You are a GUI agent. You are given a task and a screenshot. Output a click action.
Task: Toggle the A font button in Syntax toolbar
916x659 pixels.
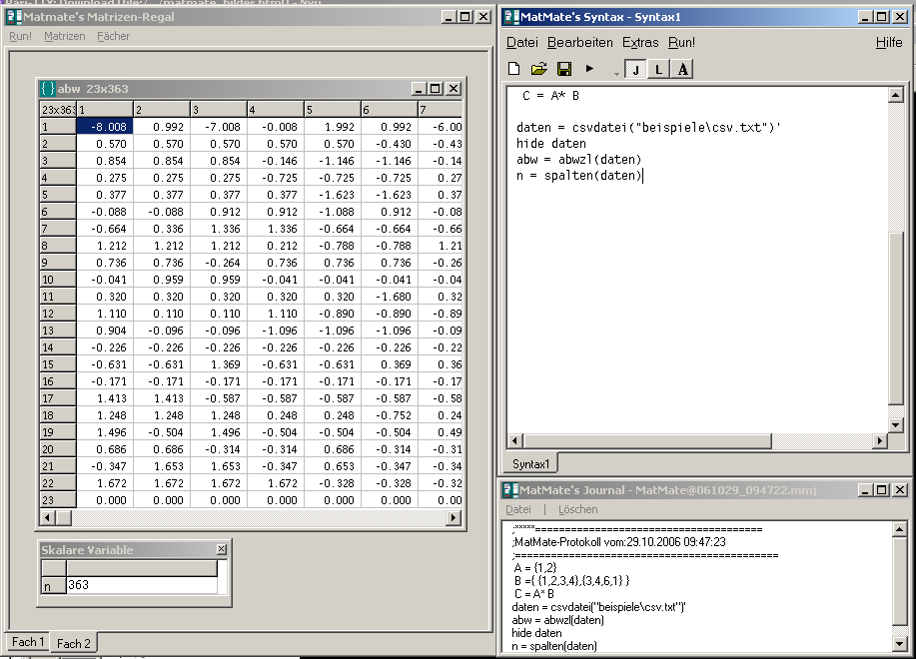pyautogui.click(x=682, y=69)
